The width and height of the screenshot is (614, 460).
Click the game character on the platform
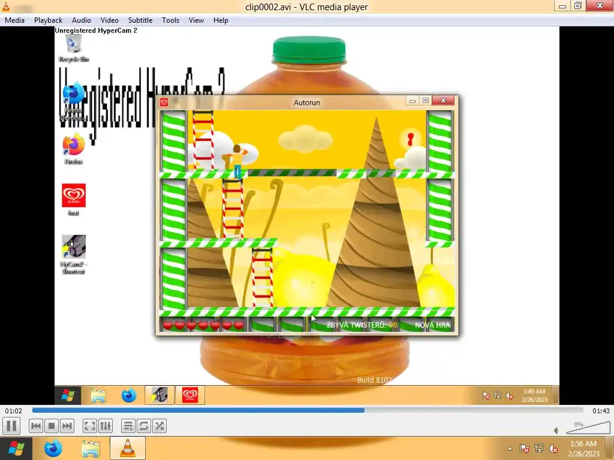(x=237, y=161)
